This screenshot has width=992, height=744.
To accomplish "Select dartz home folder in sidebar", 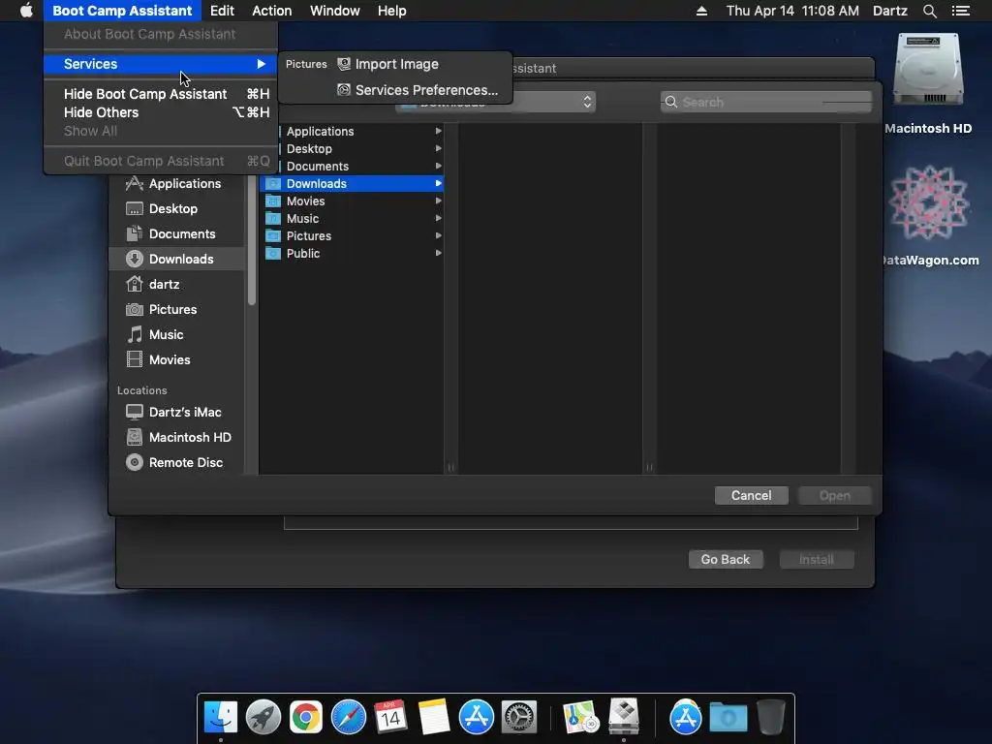I will click(x=176, y=284).
